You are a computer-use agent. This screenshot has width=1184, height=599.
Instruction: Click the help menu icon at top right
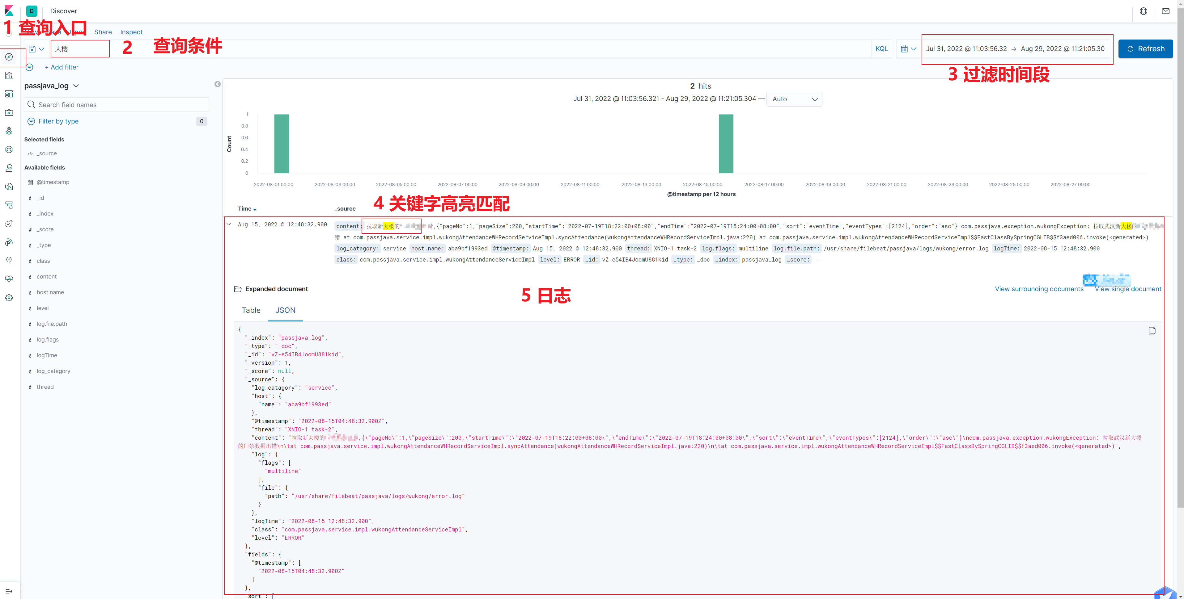(1144, 11)
